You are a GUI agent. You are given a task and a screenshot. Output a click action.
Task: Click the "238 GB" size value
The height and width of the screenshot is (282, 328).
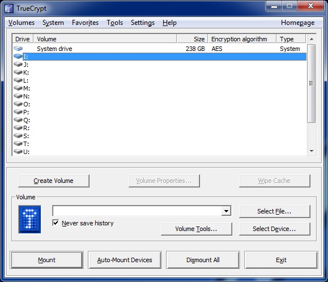point(195,49)
